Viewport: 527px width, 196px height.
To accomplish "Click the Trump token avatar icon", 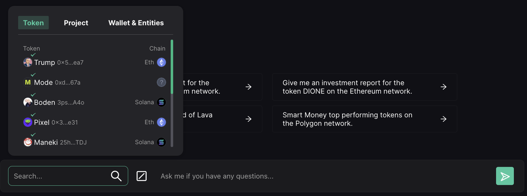I will coord(28,63).
